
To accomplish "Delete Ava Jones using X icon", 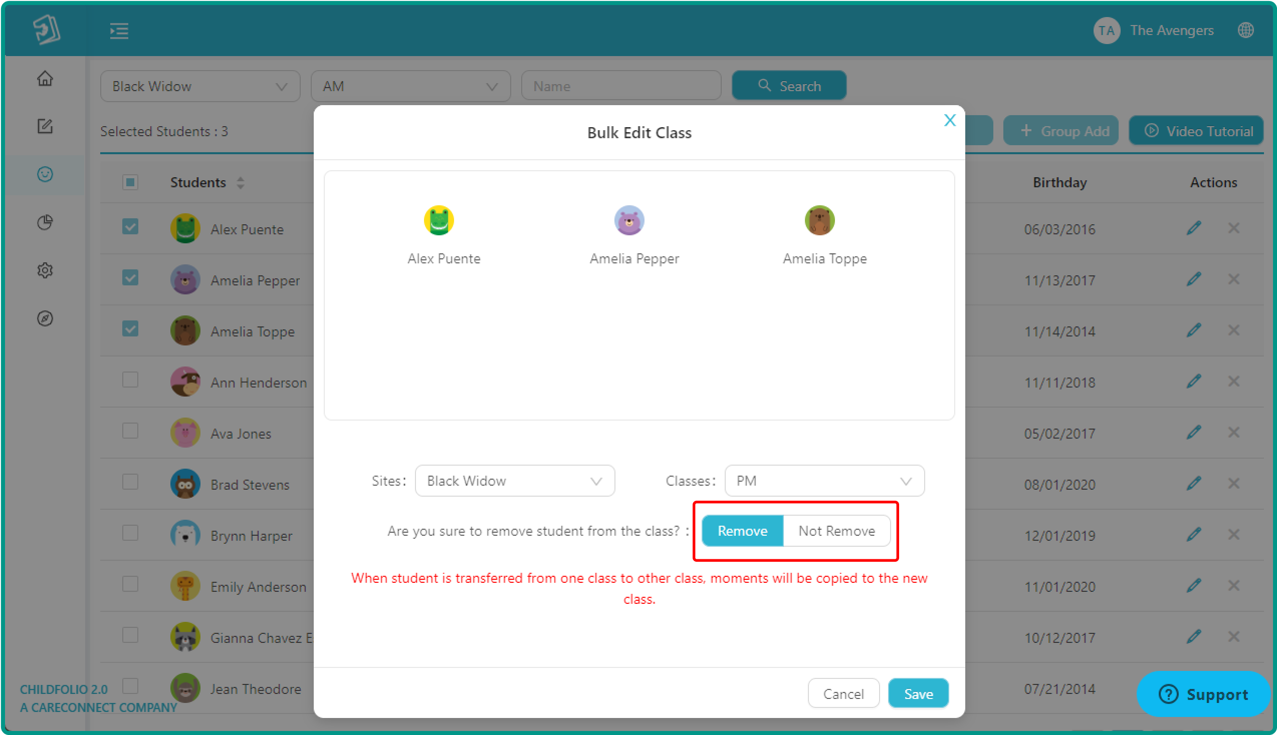I will coord(1233,432).
